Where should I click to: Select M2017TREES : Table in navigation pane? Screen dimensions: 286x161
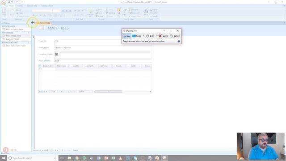pyautogui.click(x=14, y=36)
